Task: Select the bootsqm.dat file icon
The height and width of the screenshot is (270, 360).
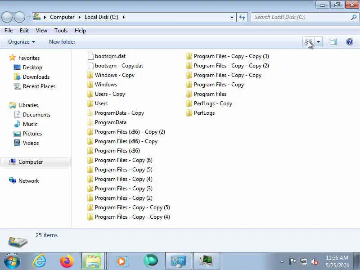Action: click(x=90, y=56)
